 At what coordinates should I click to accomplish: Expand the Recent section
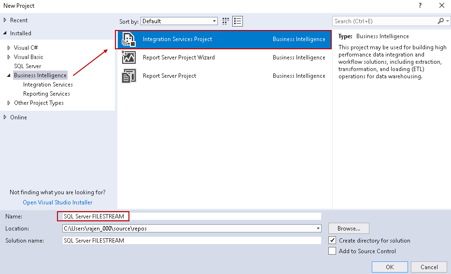[5, 20]
